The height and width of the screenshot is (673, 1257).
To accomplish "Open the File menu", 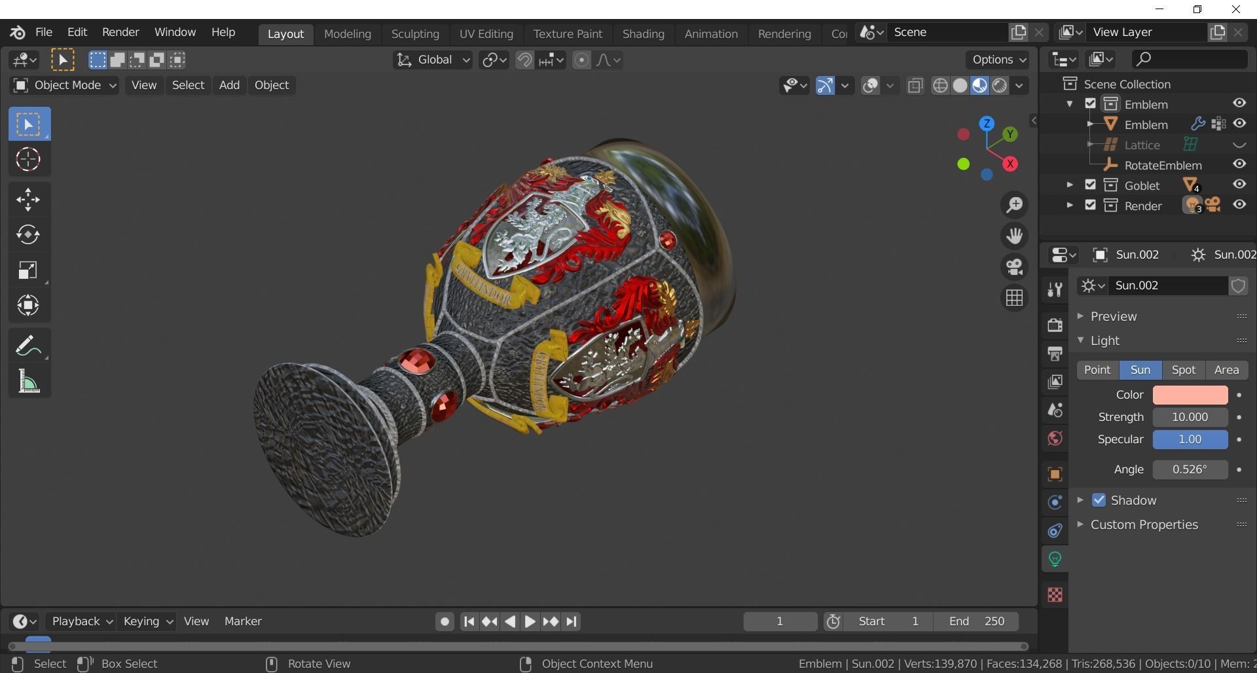I will (43, 32).
